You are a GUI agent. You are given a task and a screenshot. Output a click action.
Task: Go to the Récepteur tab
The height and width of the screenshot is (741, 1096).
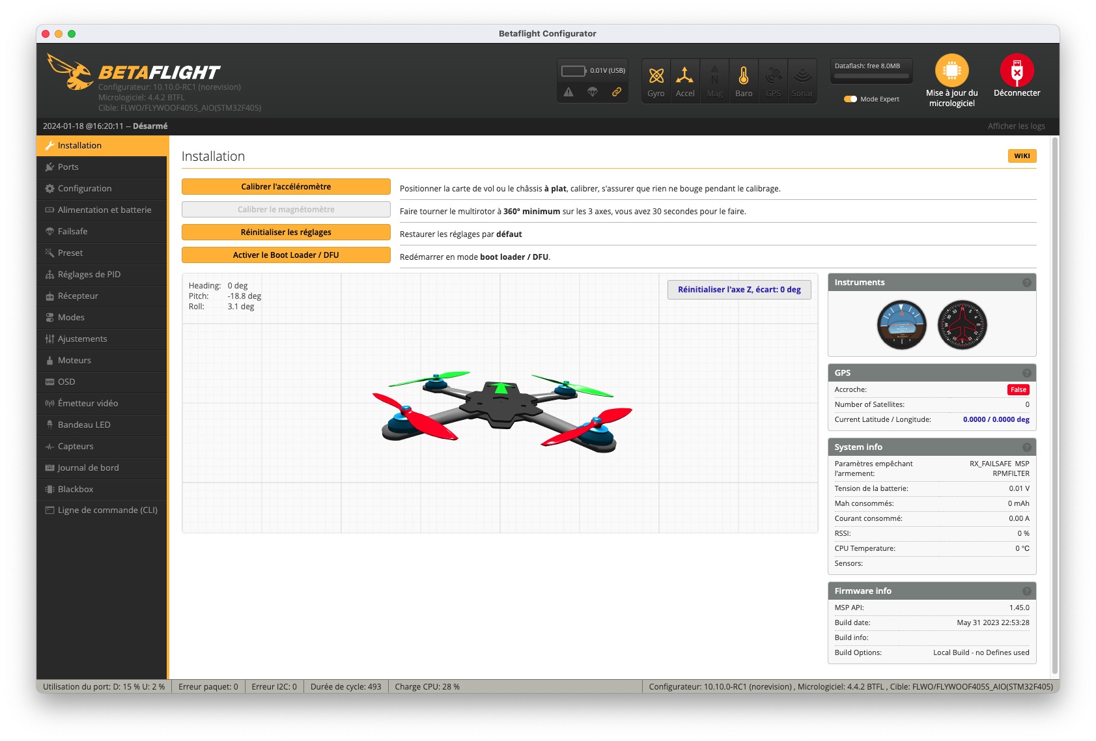102,296
